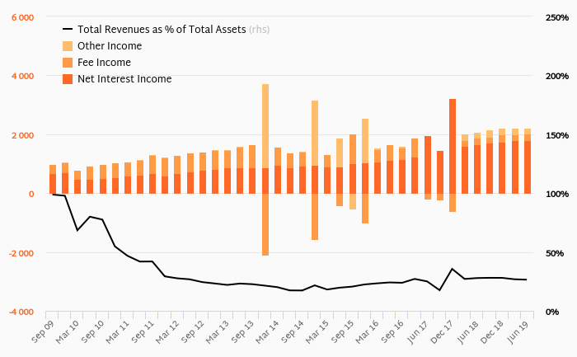
Task: Click the (rhs) legend annotation
Action: 260,30
